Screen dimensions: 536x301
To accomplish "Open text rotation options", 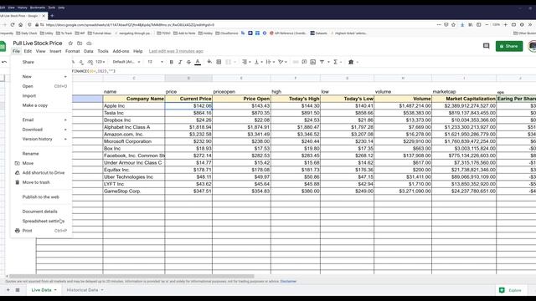I will pyautogui.click(x=282, y=62).
